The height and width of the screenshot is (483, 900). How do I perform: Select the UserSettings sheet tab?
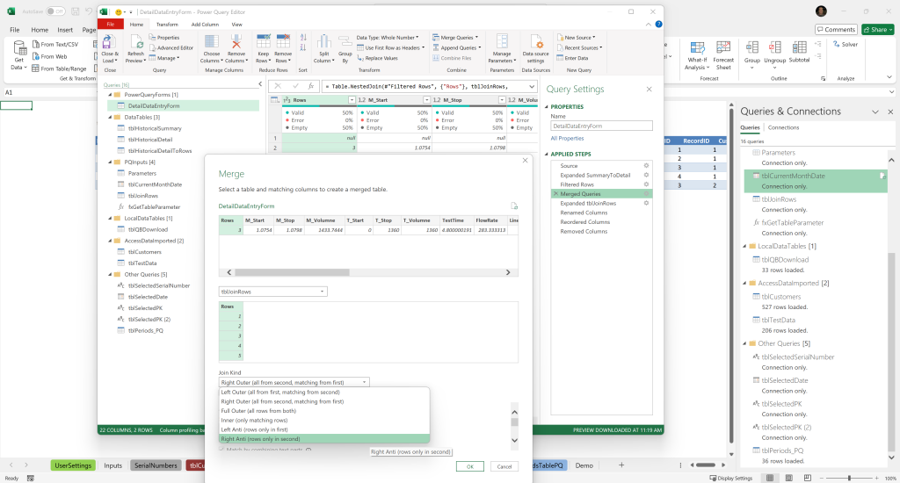73,465
